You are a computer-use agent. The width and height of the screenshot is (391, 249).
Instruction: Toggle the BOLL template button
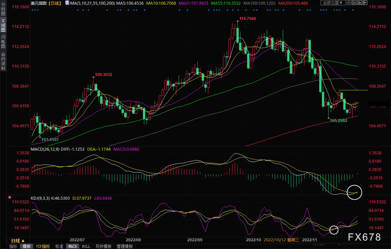(86, 246)
